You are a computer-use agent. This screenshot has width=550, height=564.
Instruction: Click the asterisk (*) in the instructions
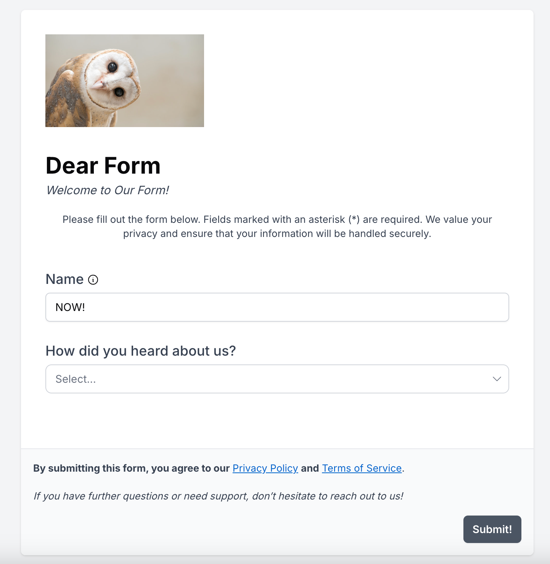(x=354, y=219)
